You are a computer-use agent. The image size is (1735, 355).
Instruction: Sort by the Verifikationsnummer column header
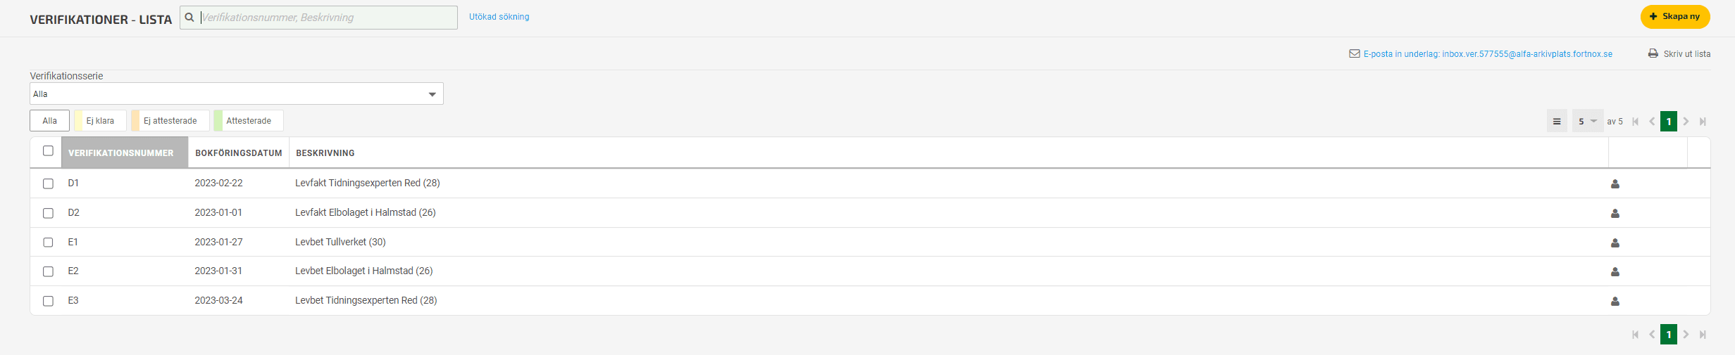click(x=121, y=153)
